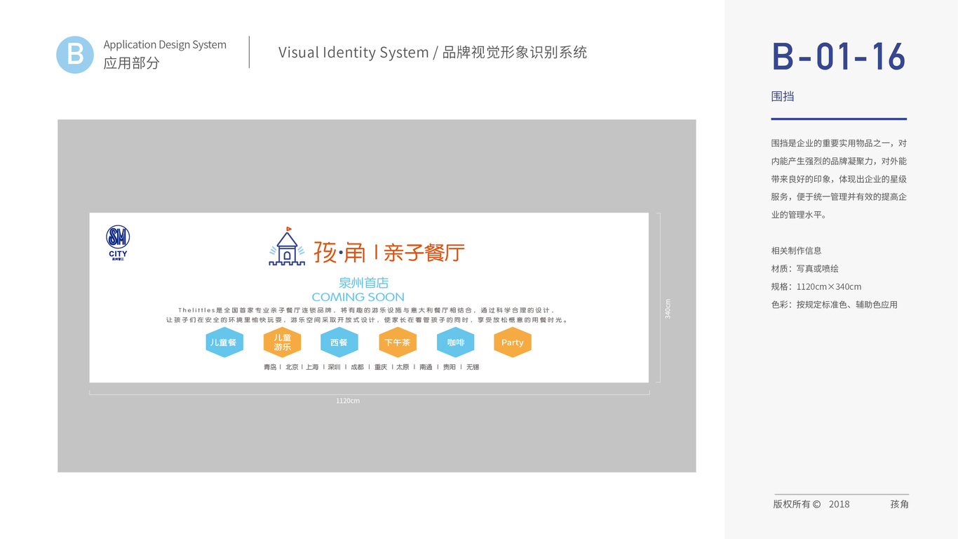
Task: Click the city name 成都
Action: [358, 367]
